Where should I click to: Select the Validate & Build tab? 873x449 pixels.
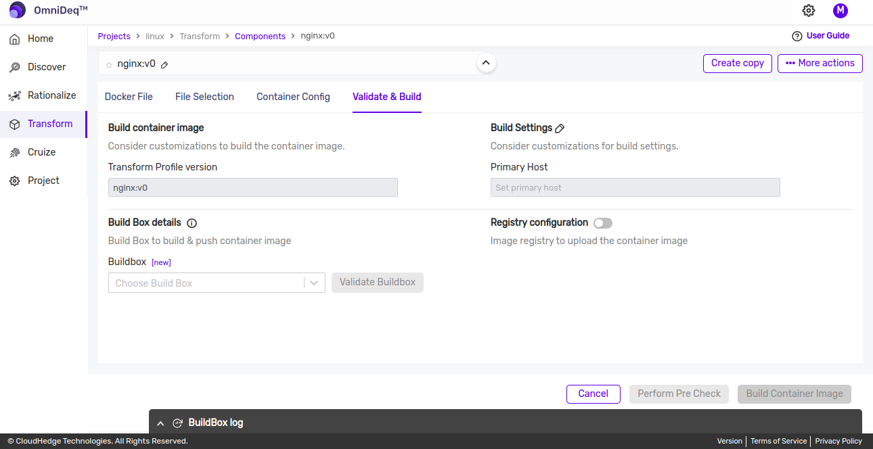point(387,97)
